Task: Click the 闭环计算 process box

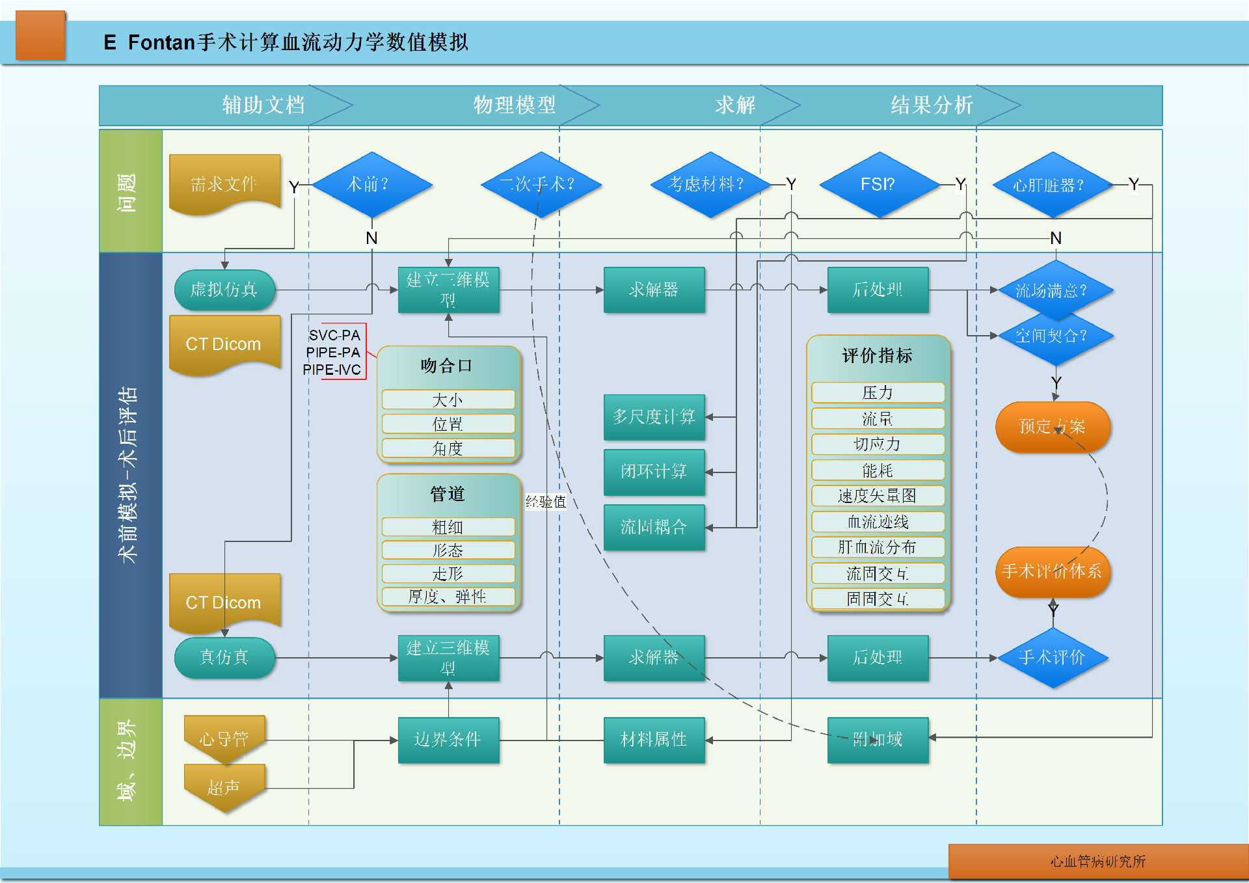Action: [x=654, y=472]
